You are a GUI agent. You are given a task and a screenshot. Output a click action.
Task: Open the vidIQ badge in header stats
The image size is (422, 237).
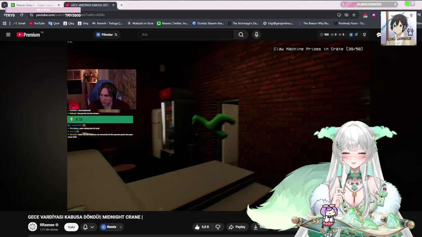[x=351, y=35]
